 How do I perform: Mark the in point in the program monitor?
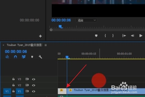[x=105, y=36]
